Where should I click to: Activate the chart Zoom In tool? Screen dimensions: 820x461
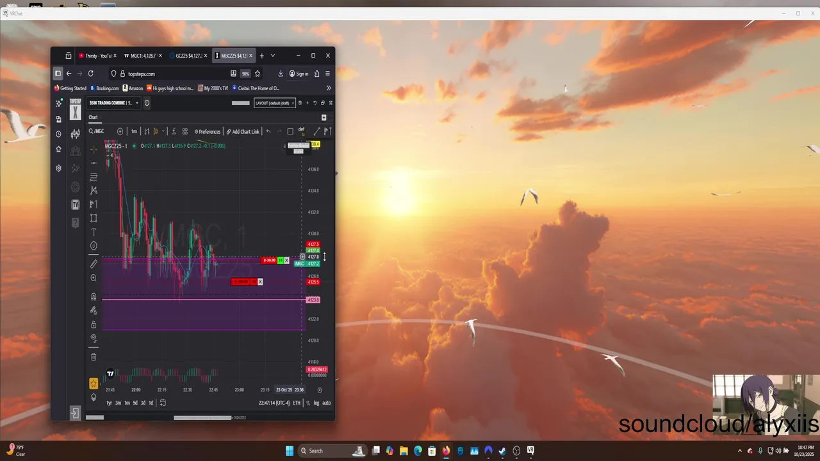click(x=94, y=278)
